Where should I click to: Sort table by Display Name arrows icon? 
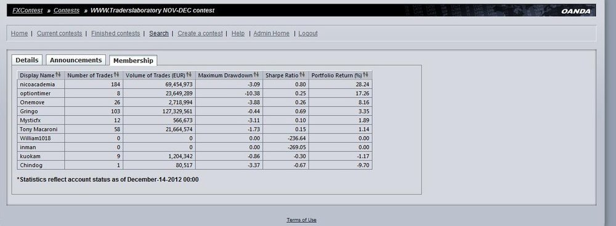[58, 75]
